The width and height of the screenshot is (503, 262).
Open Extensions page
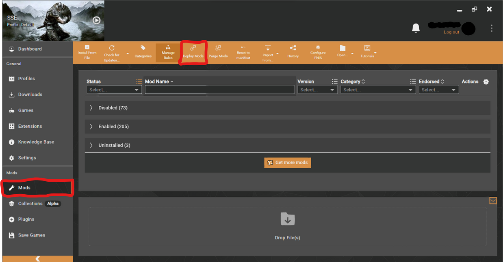click(x=37, y=126)
